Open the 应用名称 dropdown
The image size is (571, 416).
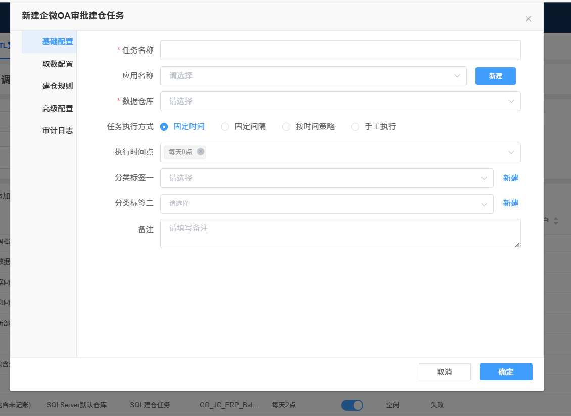[x=313, y=76]
